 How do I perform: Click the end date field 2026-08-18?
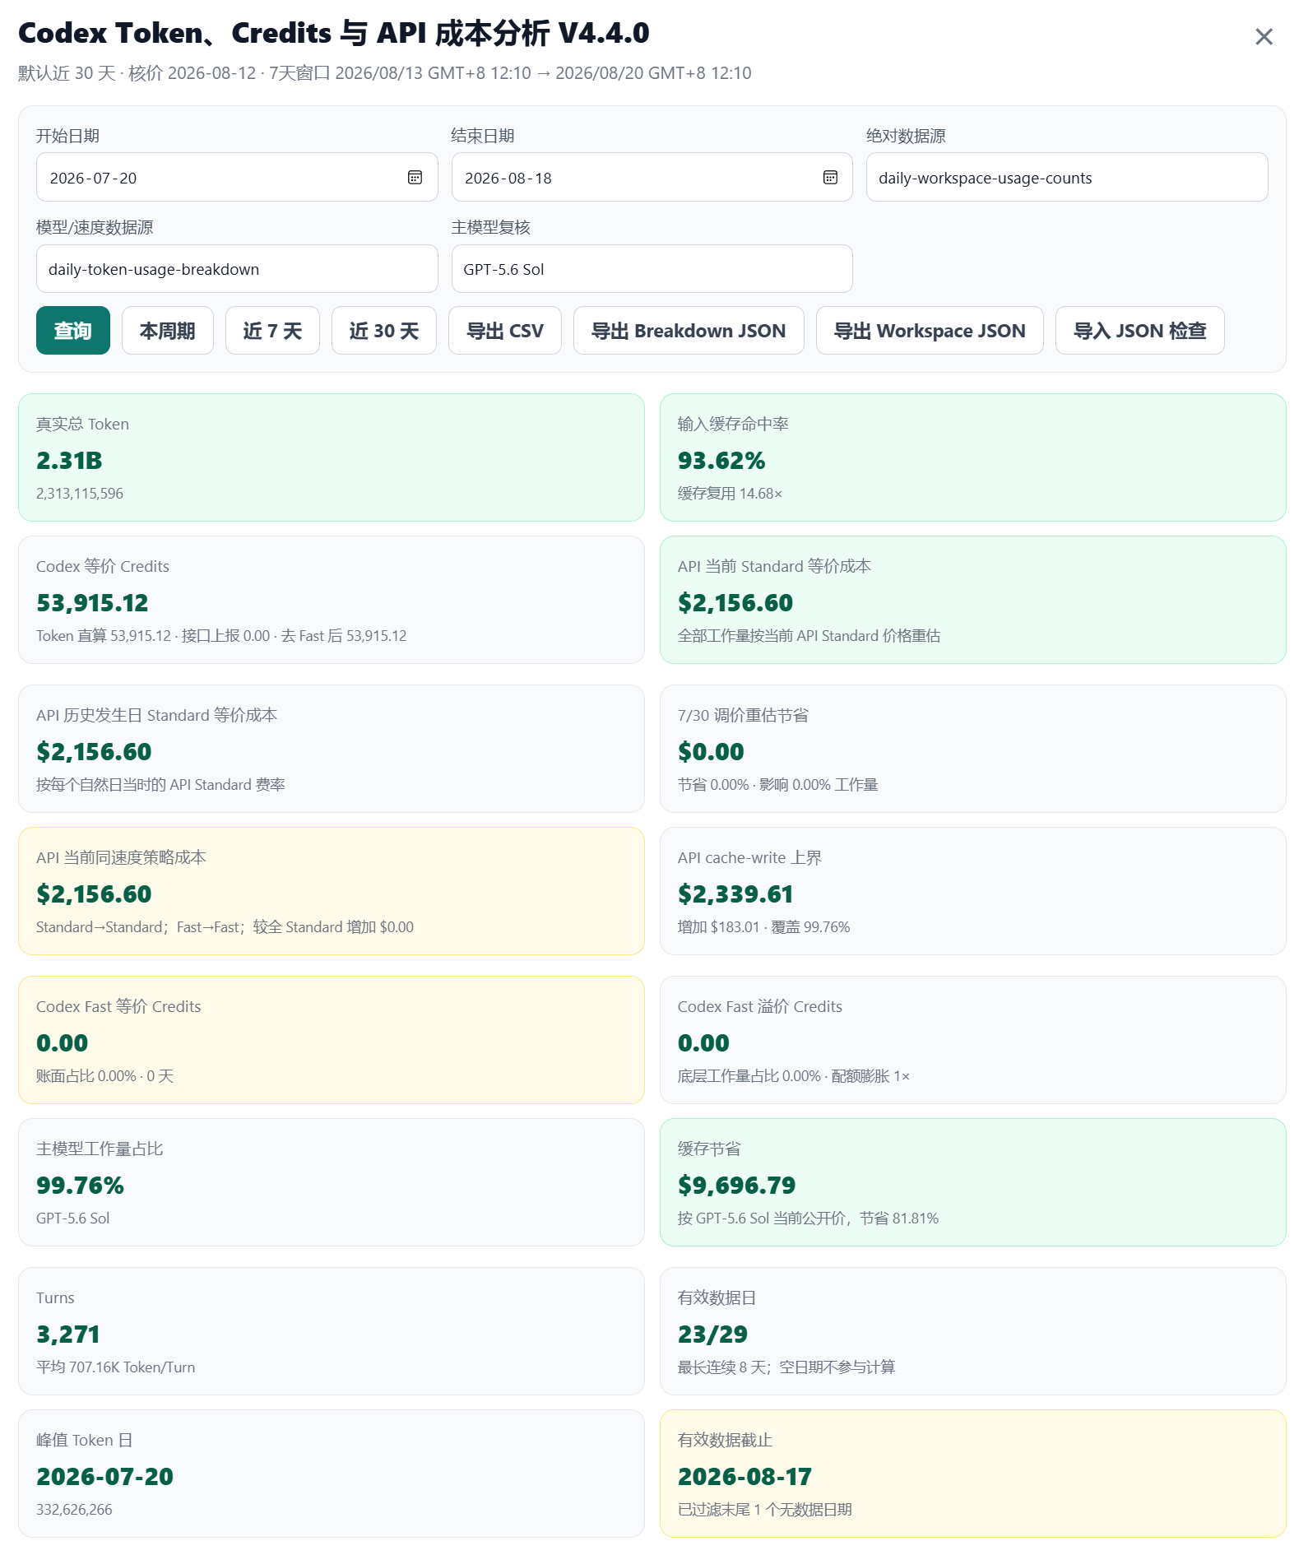(652, 177)
